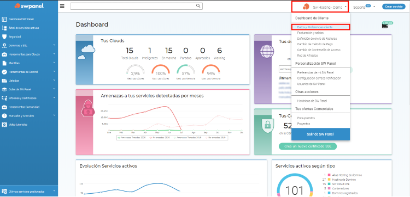
Task: Click the globe icon on domains card
Action: click(267, 51)
